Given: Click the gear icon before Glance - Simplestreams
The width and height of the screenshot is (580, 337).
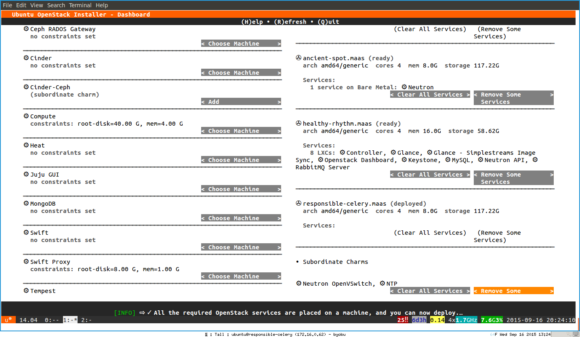Looking at the screenshot, I should [430, 153].
